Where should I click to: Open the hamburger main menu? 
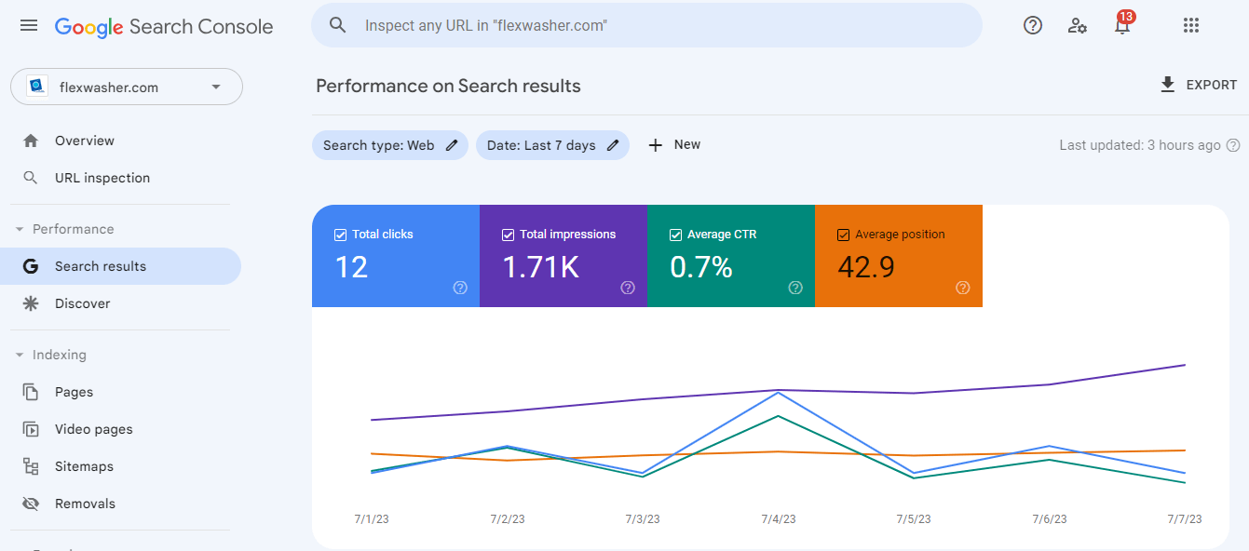pyautogui.click(x=29, y=26)
